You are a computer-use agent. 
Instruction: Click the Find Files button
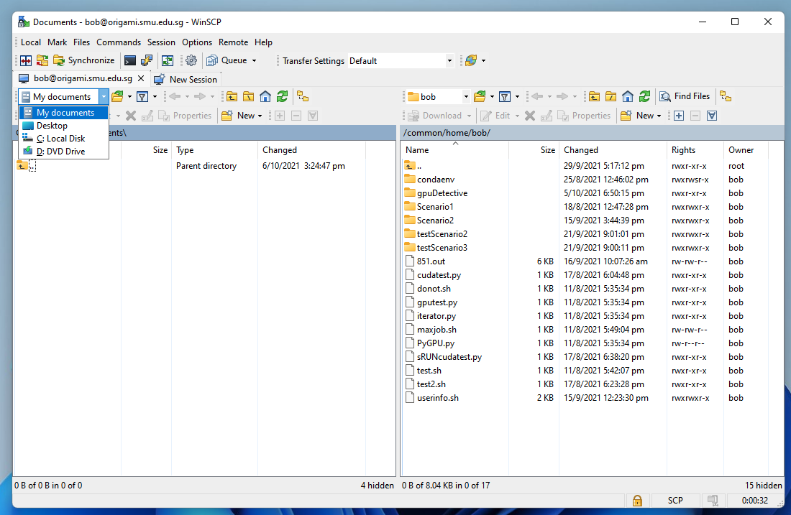click(x=685, y=96)
